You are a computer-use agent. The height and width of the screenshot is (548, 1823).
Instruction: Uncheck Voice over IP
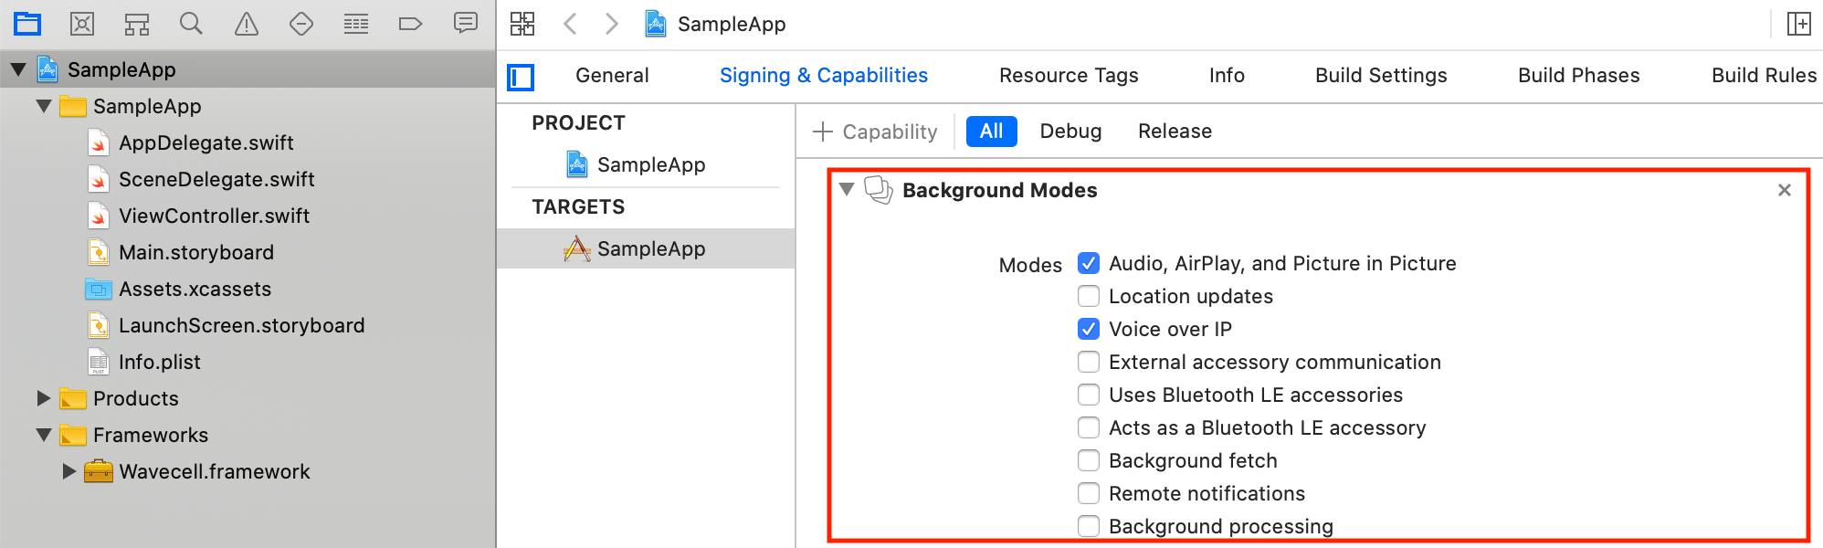[x=1089, y=329]
